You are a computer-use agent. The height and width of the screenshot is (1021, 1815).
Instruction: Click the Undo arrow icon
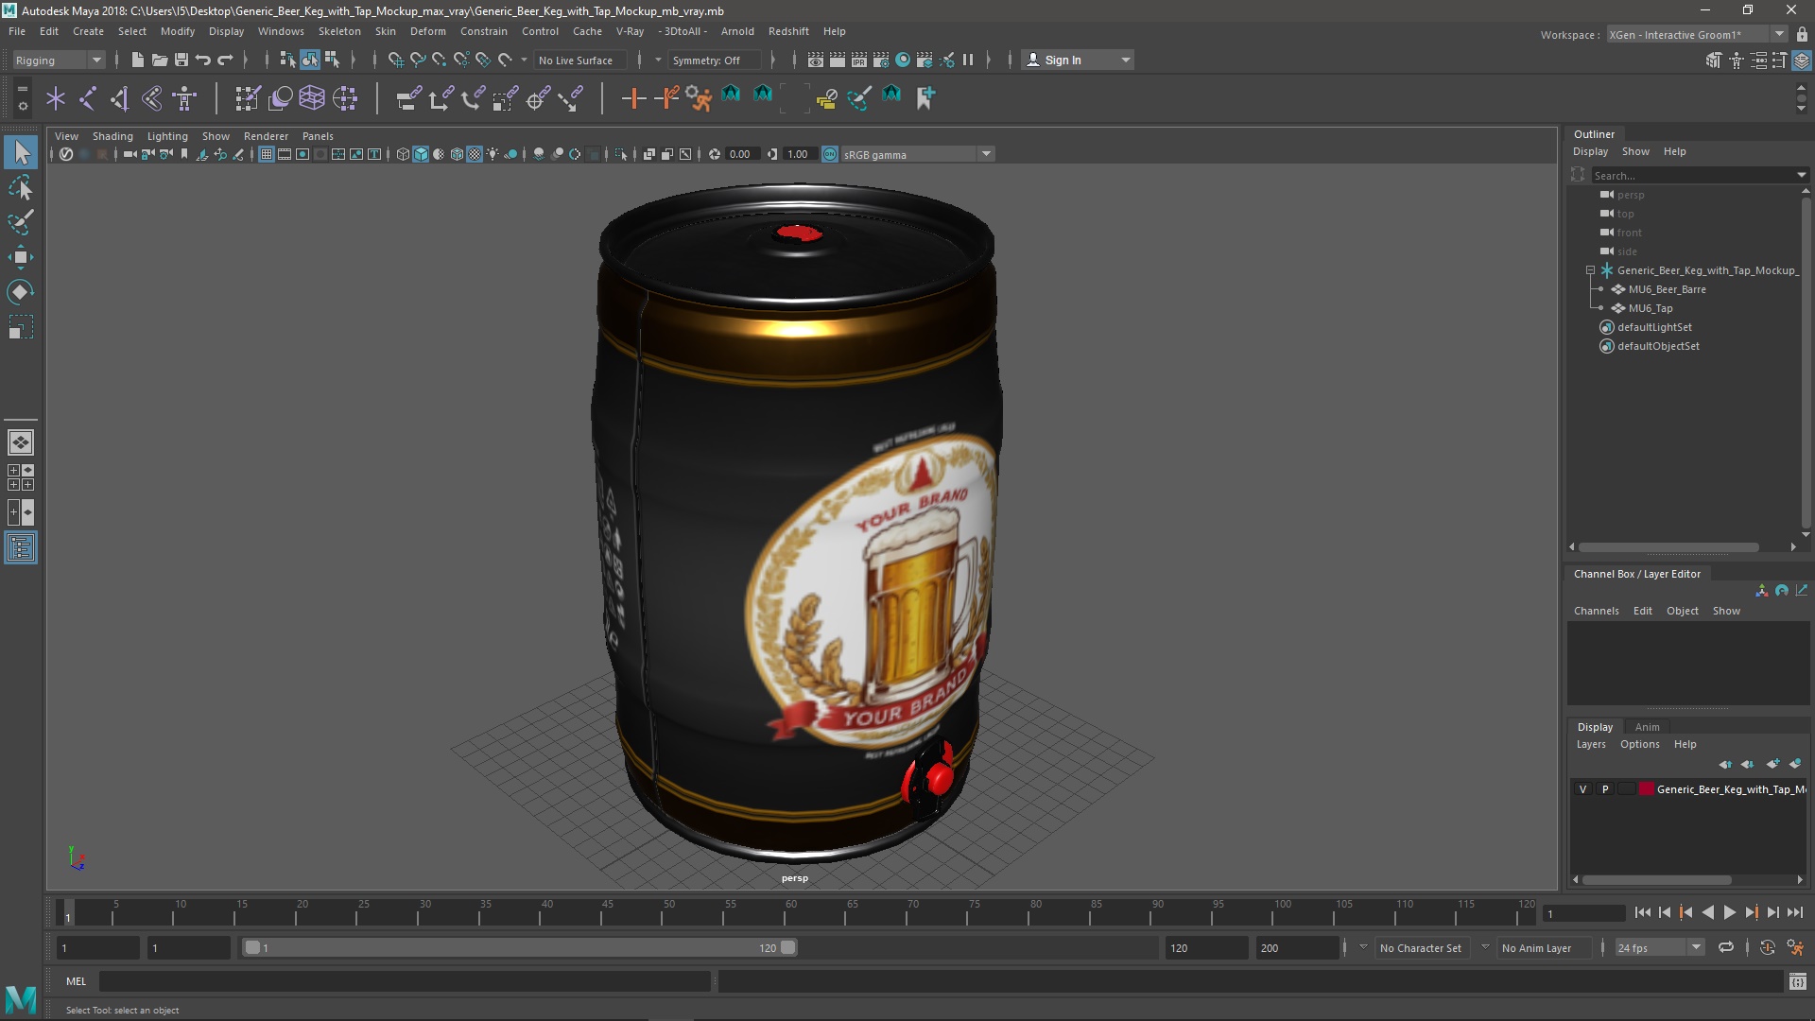203,60
